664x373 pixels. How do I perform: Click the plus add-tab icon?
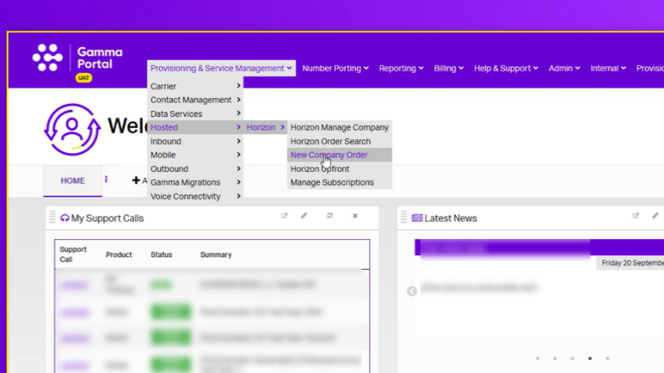(x=136, y=180)
